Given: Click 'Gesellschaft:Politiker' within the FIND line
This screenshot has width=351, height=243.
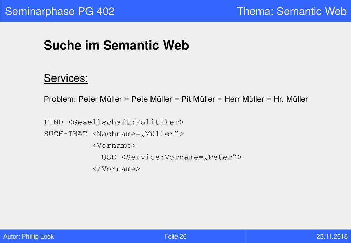Looking at the screenshot, I should click(126, 122).
